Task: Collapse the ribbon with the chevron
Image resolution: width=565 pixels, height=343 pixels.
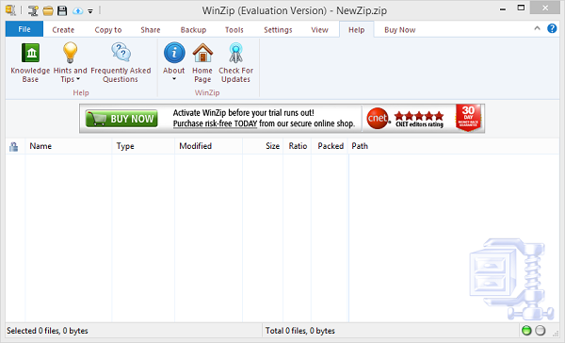Action: click(537, 28)
